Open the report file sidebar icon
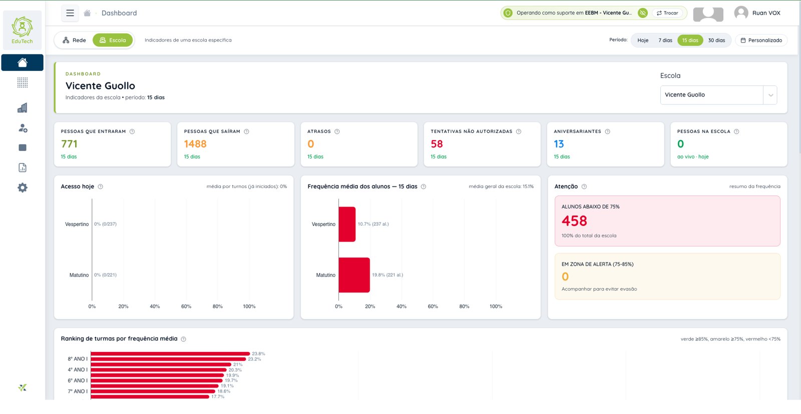The width and height of the screenshot is (801, 414). pyautogui.click(x=23, y=167)
